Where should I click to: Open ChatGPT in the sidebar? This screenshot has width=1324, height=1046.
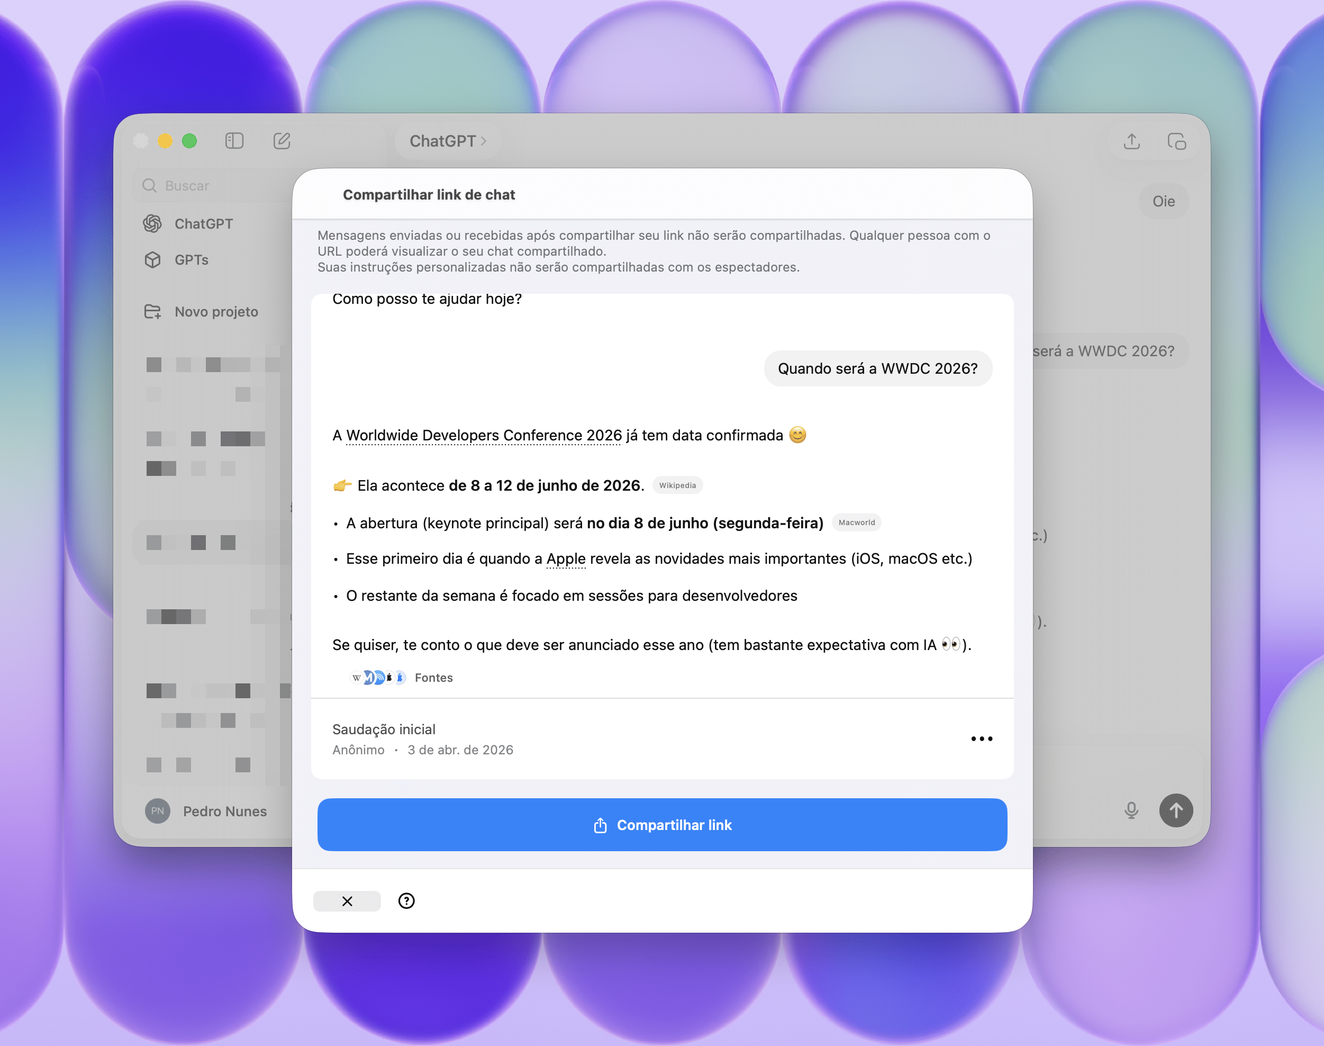203,223
